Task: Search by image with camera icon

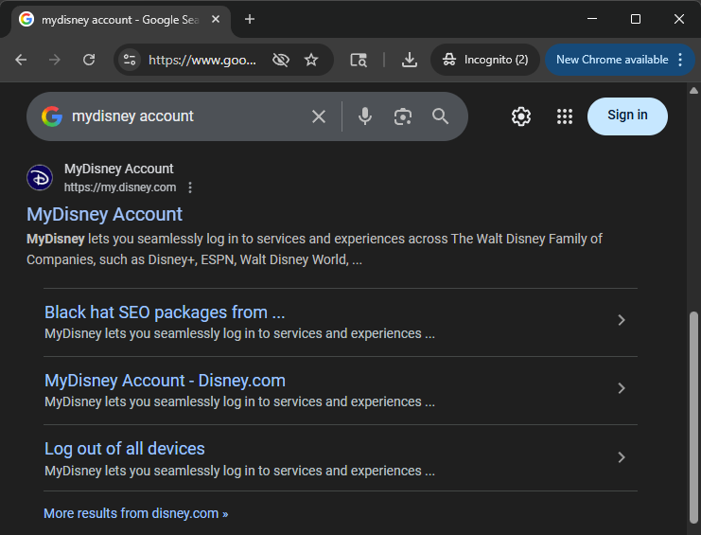Action: click(x=402, y=116)
